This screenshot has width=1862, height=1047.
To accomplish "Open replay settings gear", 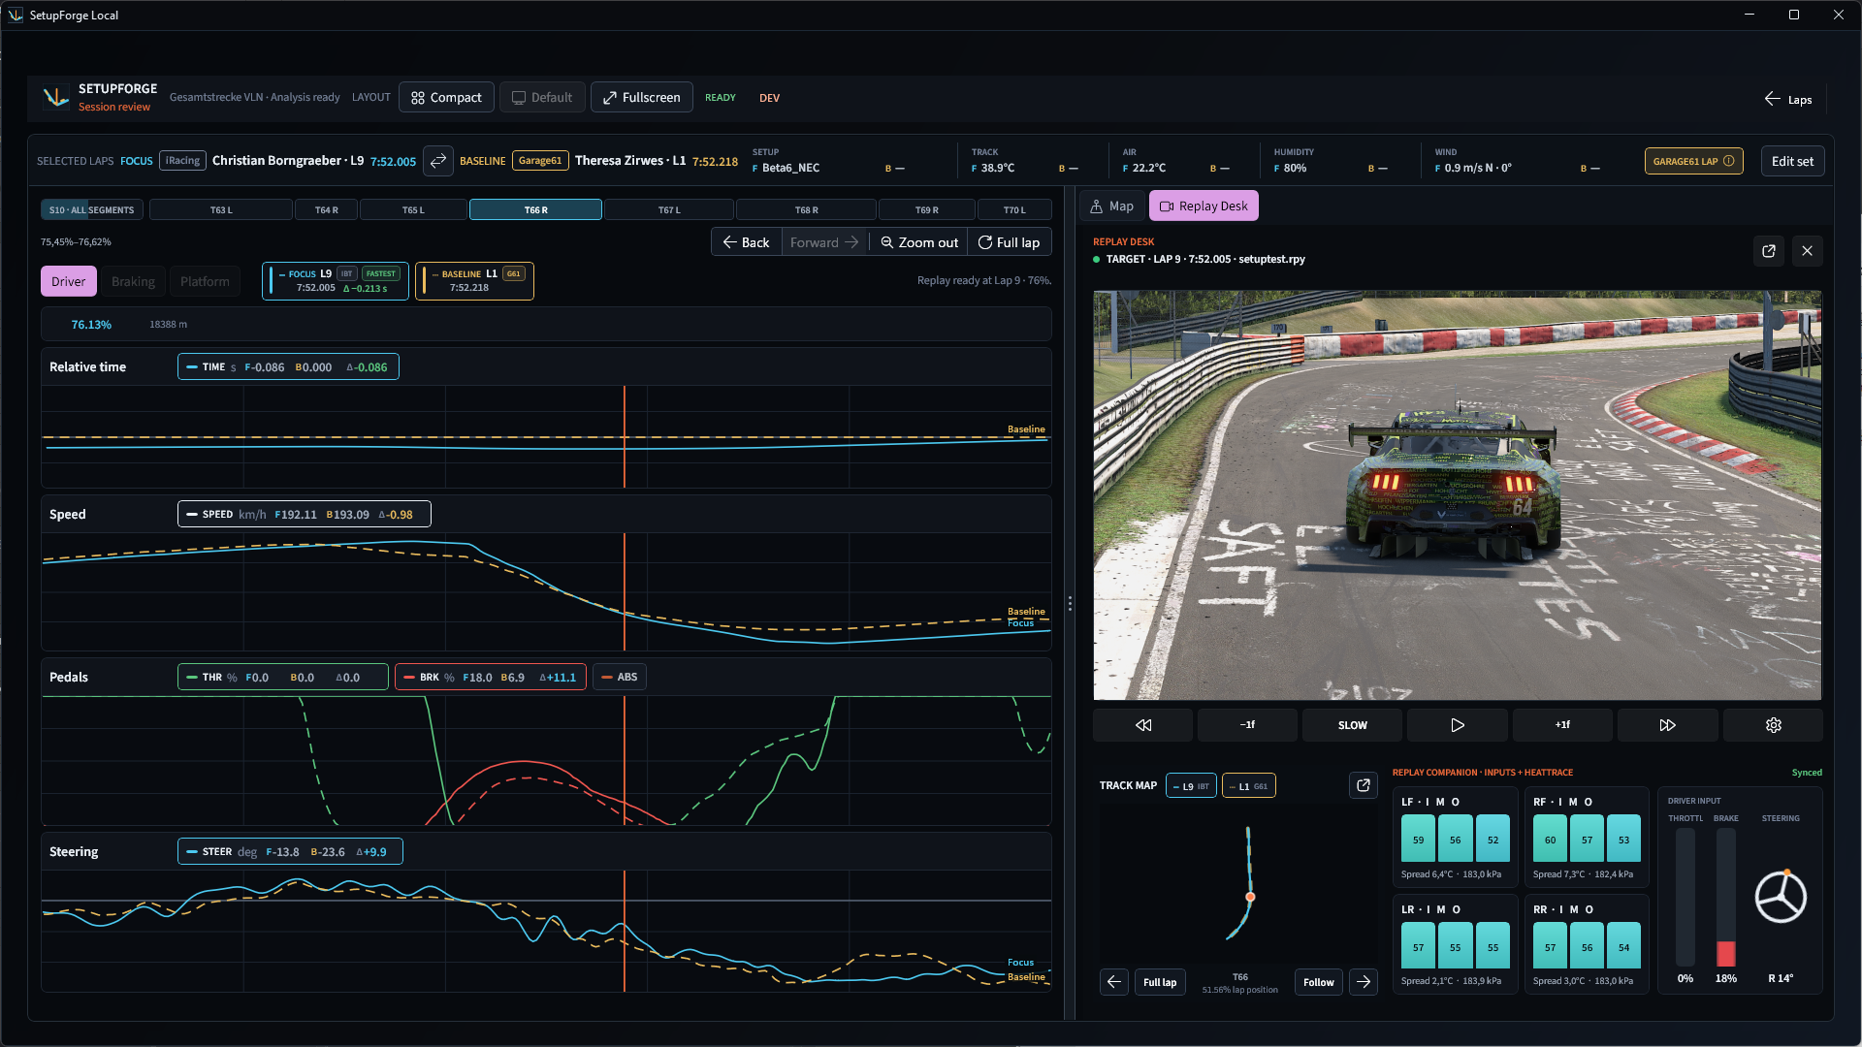I will 1774,725.
